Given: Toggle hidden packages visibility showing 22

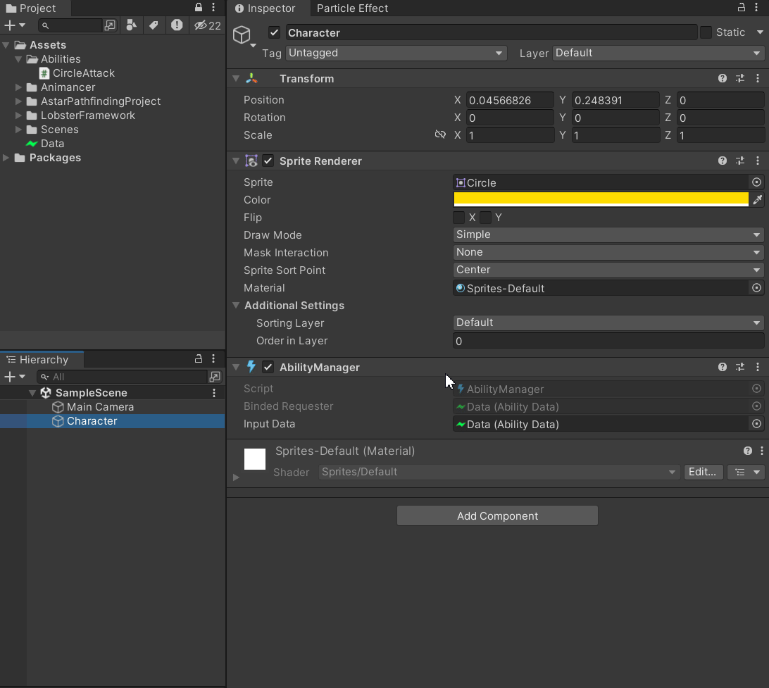Looking at the screenshot, I should point(208,25).
